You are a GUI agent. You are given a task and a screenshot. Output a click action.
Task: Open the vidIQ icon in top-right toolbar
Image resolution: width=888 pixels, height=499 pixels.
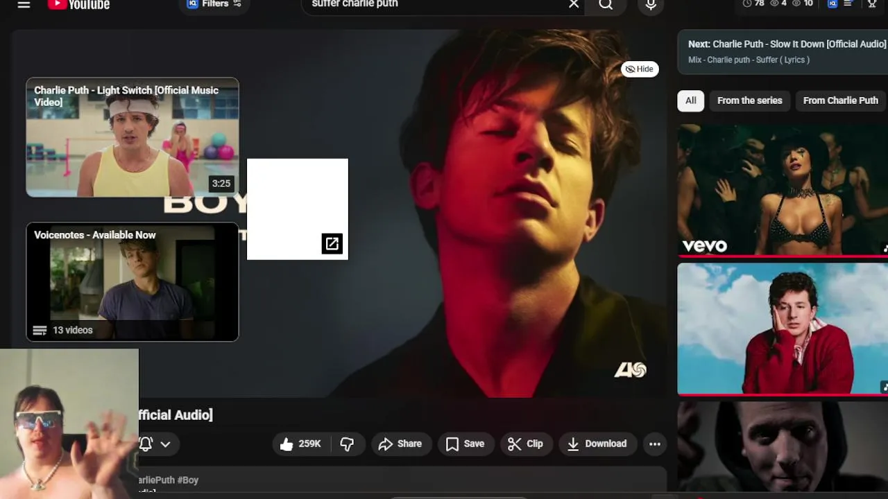pos(832,3)
